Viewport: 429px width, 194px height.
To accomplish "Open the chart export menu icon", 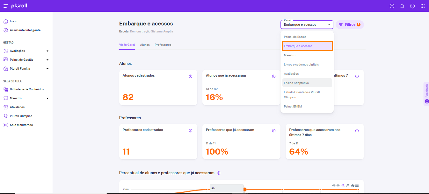I will [x=357, y=185].
